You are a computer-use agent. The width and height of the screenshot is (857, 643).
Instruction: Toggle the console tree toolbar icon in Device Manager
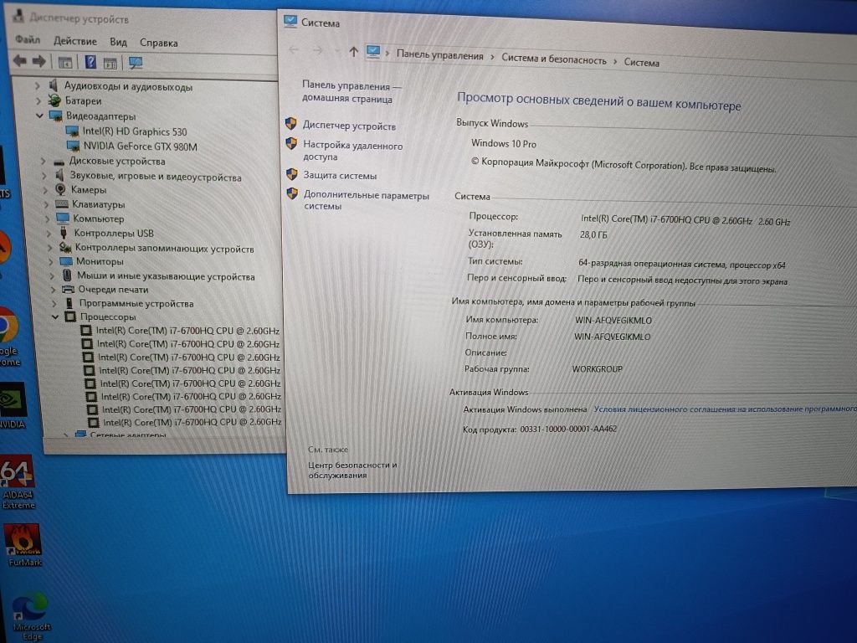pos(65,63)
